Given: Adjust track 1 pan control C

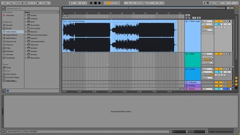Looking at the screenshot, I should [x=227, y=24].
